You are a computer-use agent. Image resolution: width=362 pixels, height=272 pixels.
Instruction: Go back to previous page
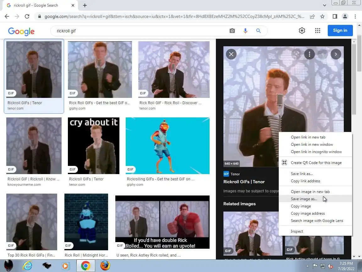coord(7,16)
